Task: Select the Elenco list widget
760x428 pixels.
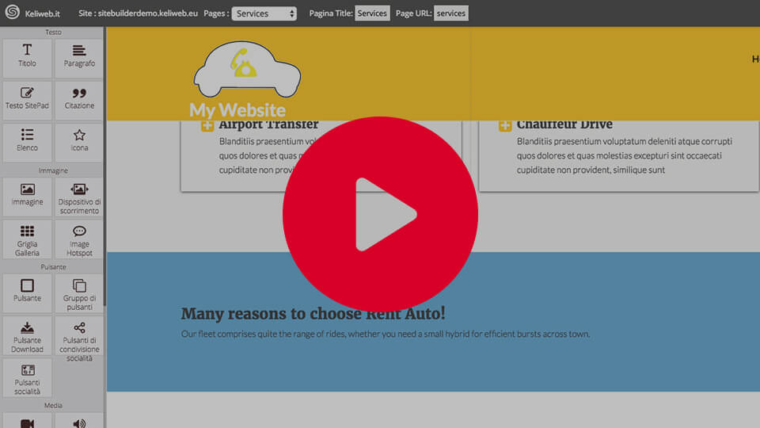Action: coord(27,140)
